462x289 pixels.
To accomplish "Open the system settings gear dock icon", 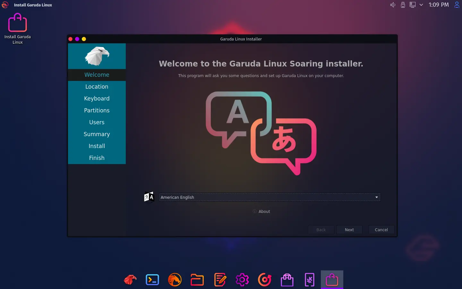I will point(242,280).
